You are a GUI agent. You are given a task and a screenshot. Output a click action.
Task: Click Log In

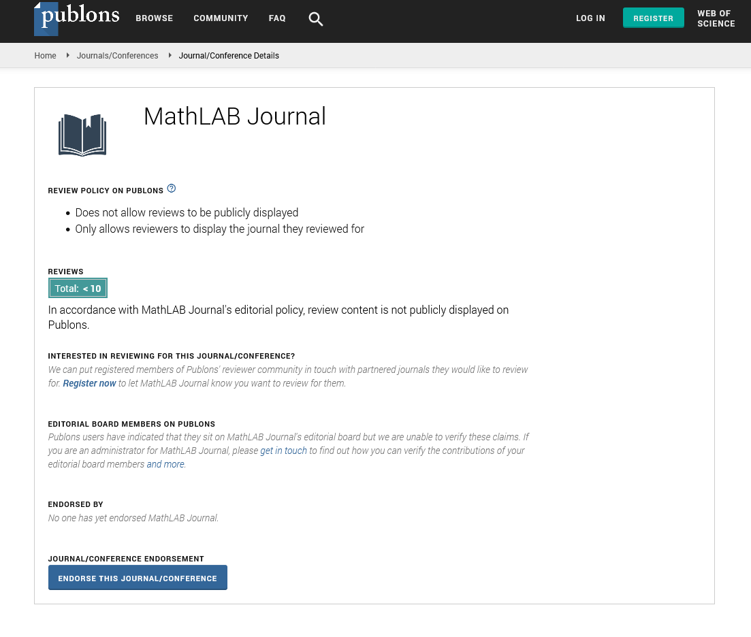click(x=590, y=18)
